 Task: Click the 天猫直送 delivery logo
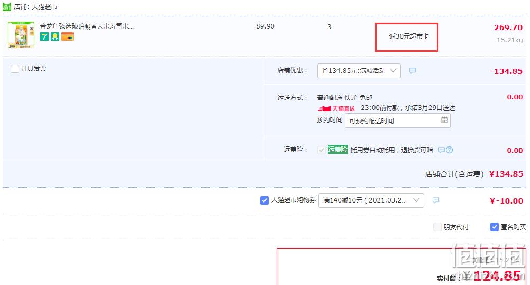[x=336, y=108]
